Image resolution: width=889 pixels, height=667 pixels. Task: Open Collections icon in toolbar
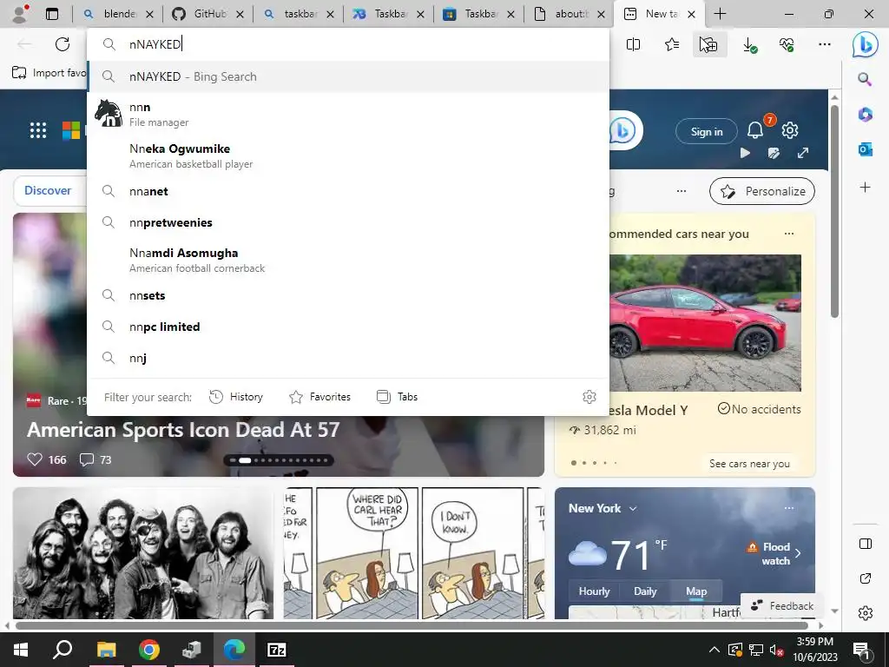point(708,44)
